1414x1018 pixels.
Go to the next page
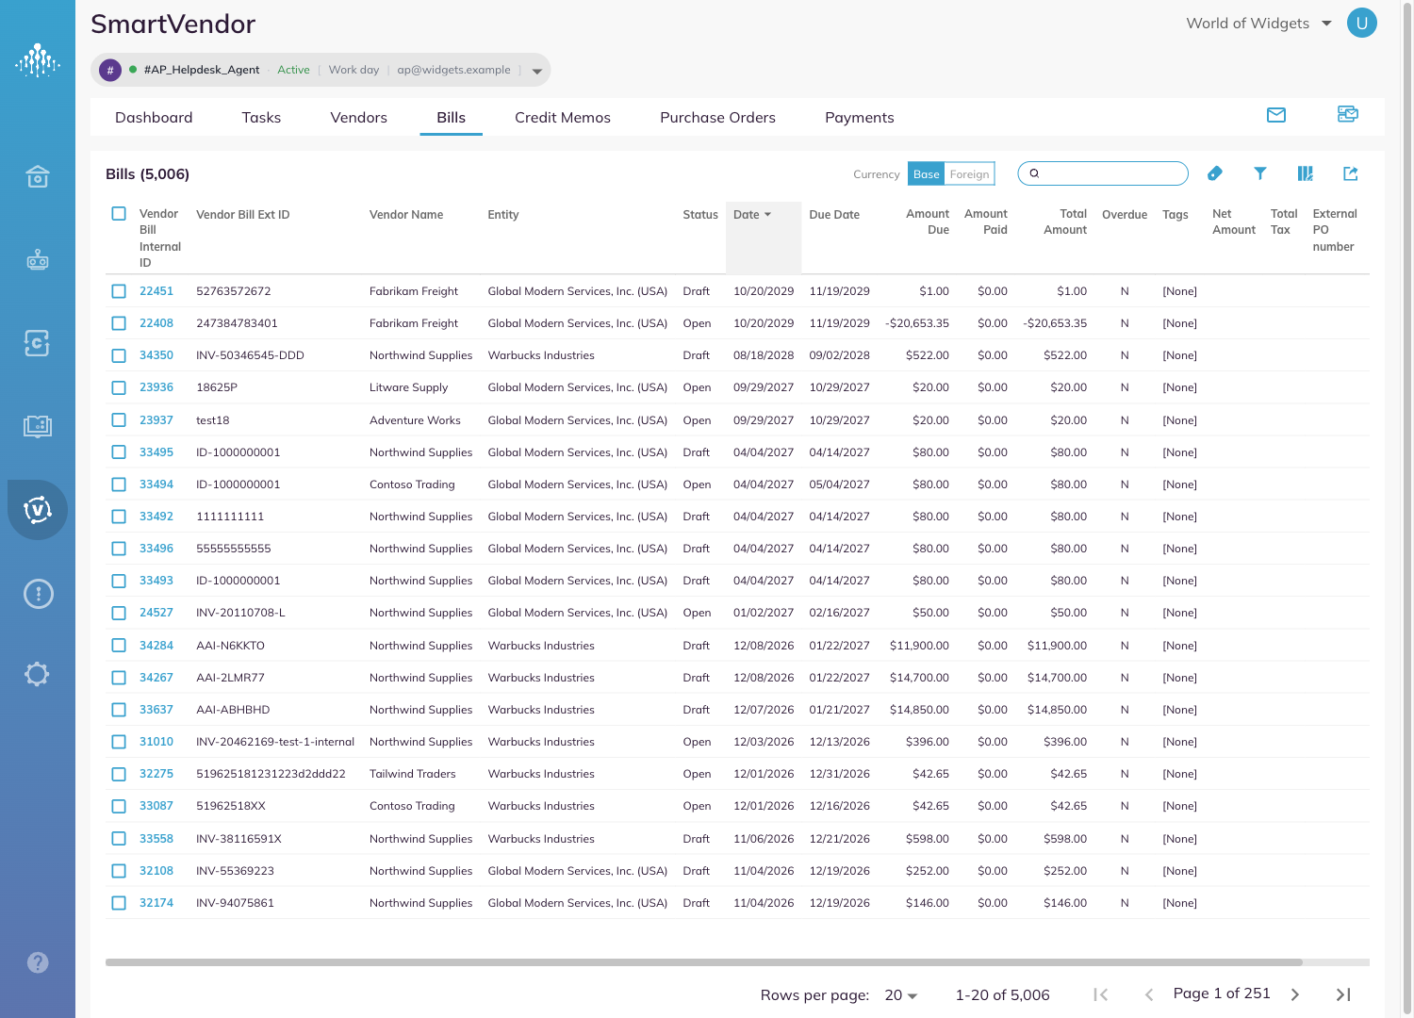click(x=1295, y=994)
